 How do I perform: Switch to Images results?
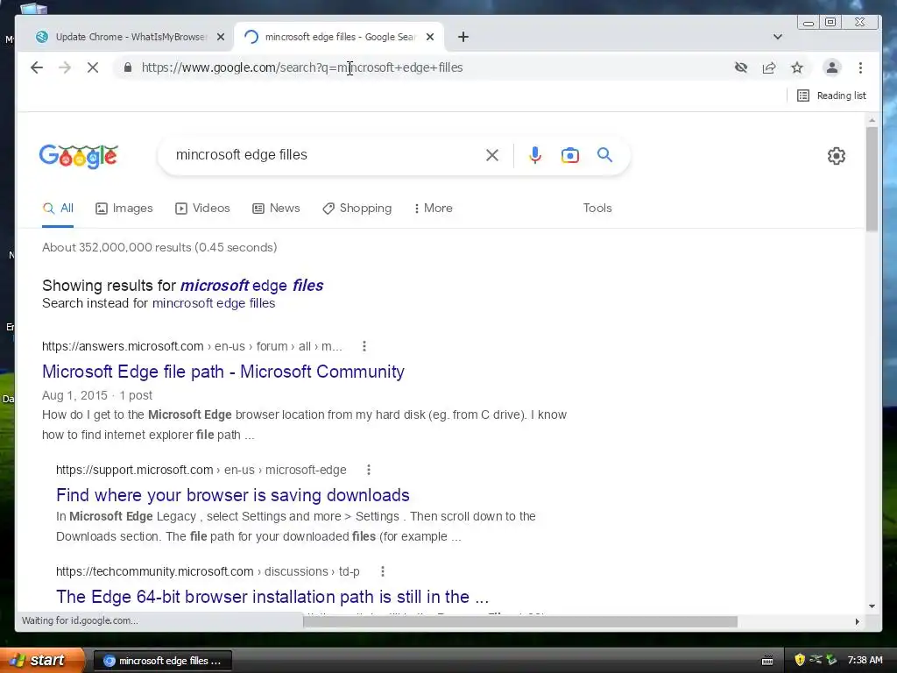tap(124, 209)
